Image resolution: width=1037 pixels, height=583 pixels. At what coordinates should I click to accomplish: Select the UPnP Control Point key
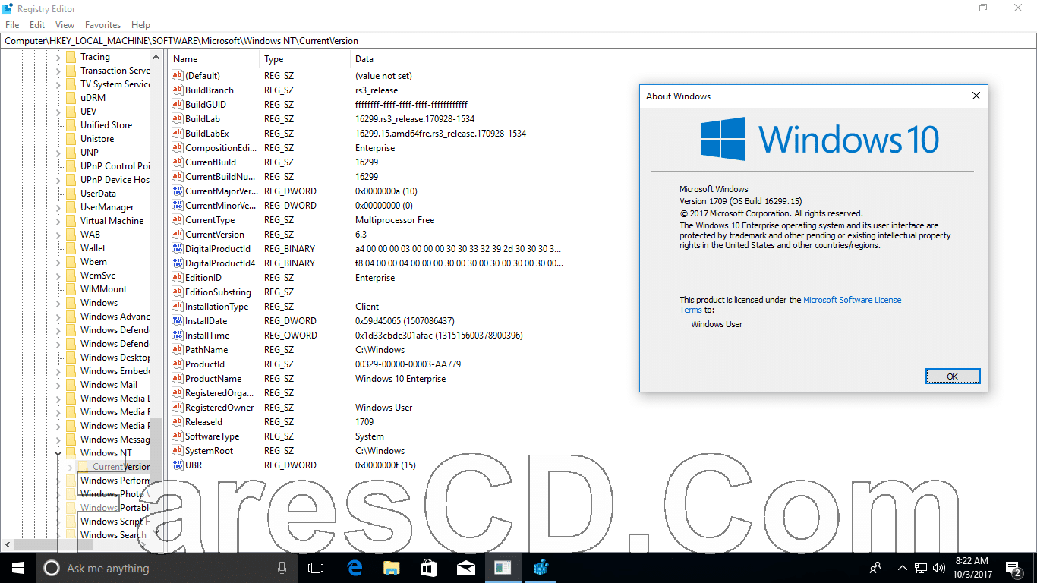click(115, 166)
